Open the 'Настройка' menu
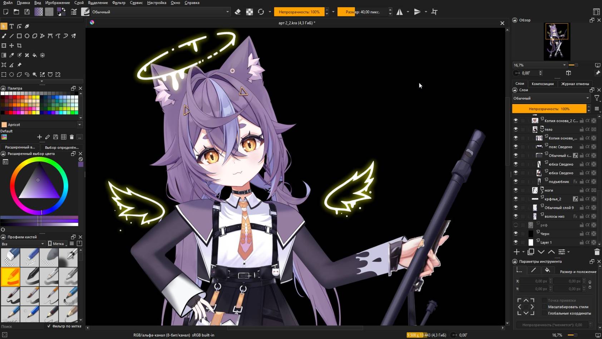 (157, 3)
